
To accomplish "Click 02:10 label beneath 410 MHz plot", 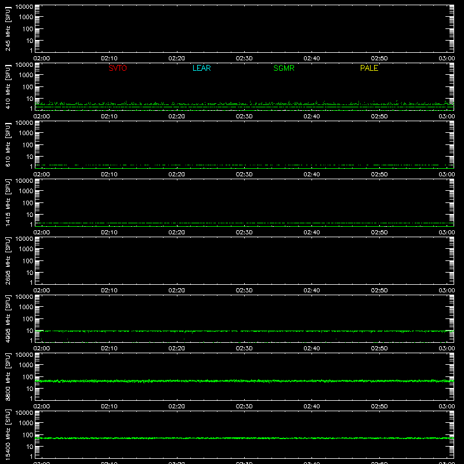I will click(109, 117).
